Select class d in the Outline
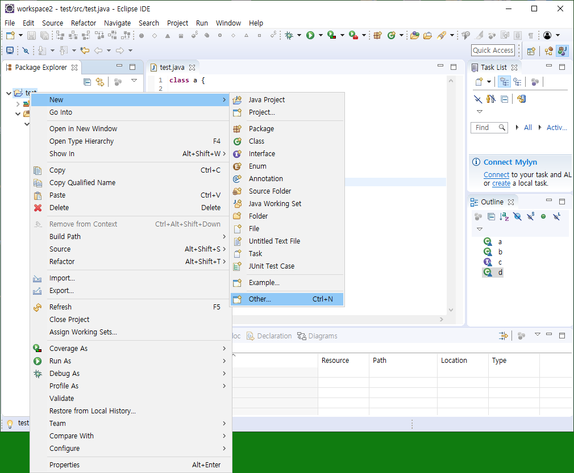Screen dimensions: 574x473 tap(493, 272)
